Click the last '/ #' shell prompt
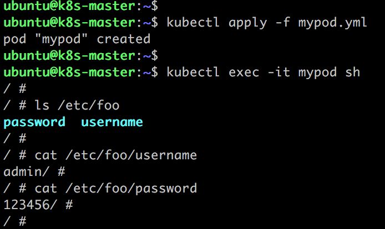This screenshot has height=229, width=385. coord(15,221)
